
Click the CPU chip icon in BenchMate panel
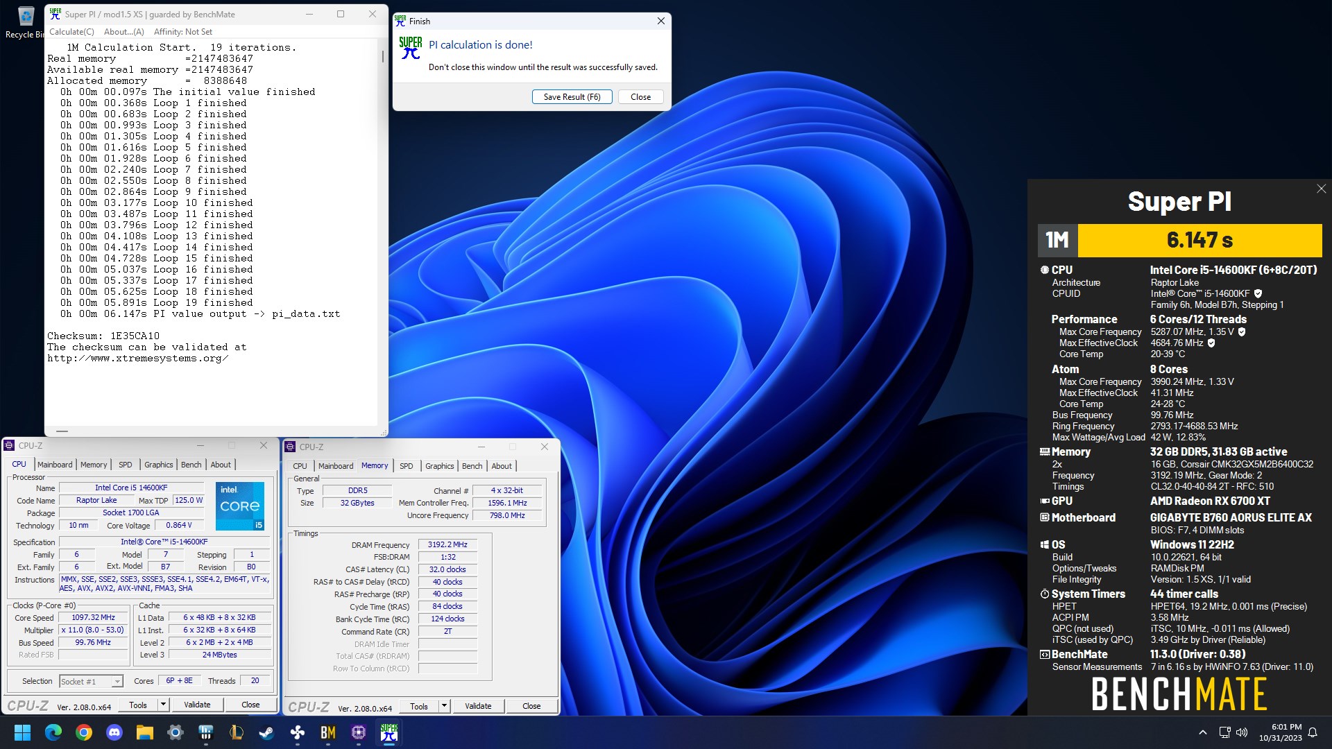pyautogui.click(x=1044, y=270)
